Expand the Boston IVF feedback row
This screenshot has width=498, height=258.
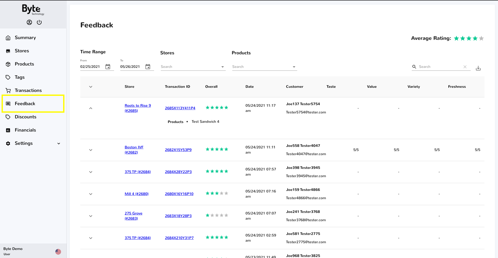coord(91,150)
